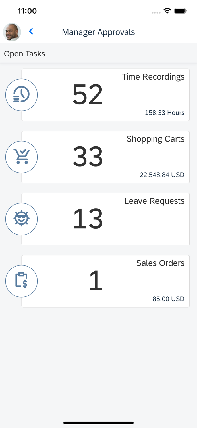Image resolution: width=197 pixels, height=428 pixels.
Task: Click the Wi-Fi icon in status bar
Action: coord(167,10)
